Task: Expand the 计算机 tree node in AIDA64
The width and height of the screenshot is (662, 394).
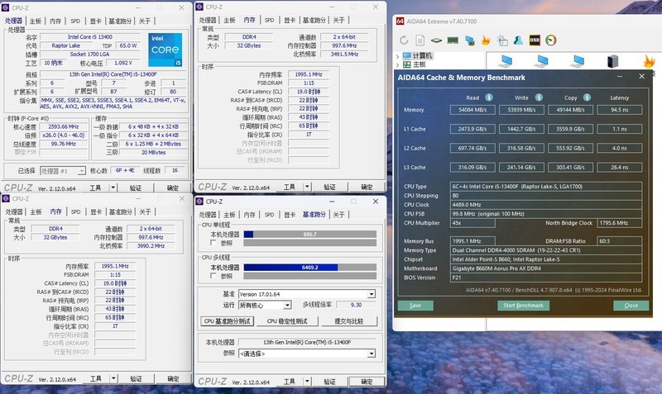Action: (x=397, y=55)
